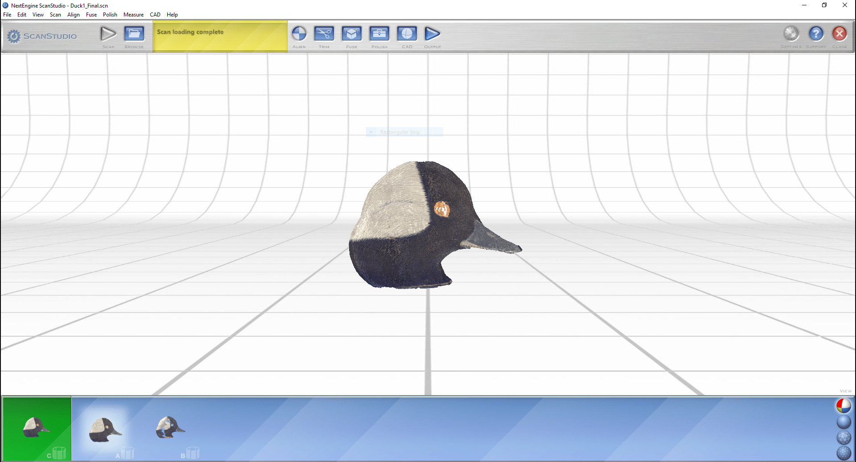Click the cylinder icon beside scan B
The image size is (856, 462).
(193, 453)
